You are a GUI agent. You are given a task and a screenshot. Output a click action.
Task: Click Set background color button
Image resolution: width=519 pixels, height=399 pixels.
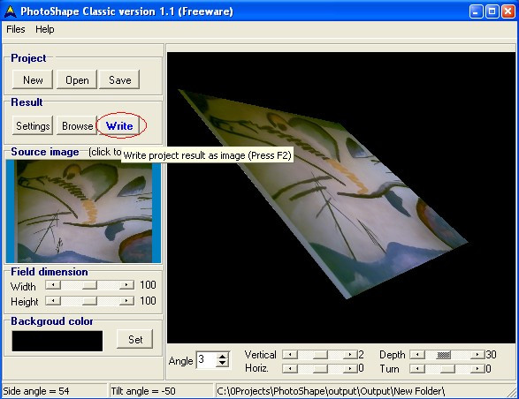coord(135,339)
